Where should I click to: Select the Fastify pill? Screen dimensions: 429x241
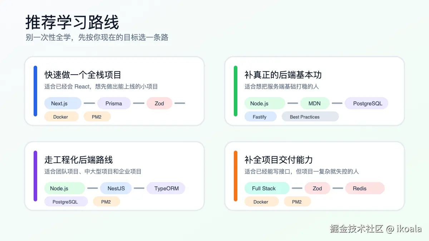coord(261,117)
